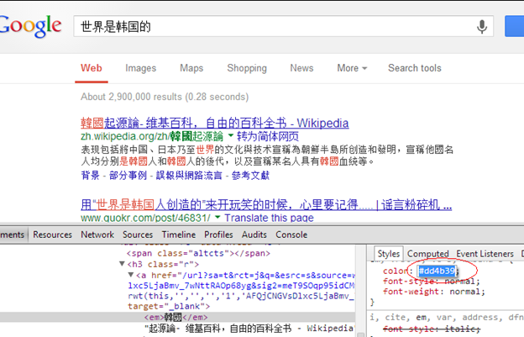
Task: Expand the More dropdown menu
Action: [x=352, y=68]
